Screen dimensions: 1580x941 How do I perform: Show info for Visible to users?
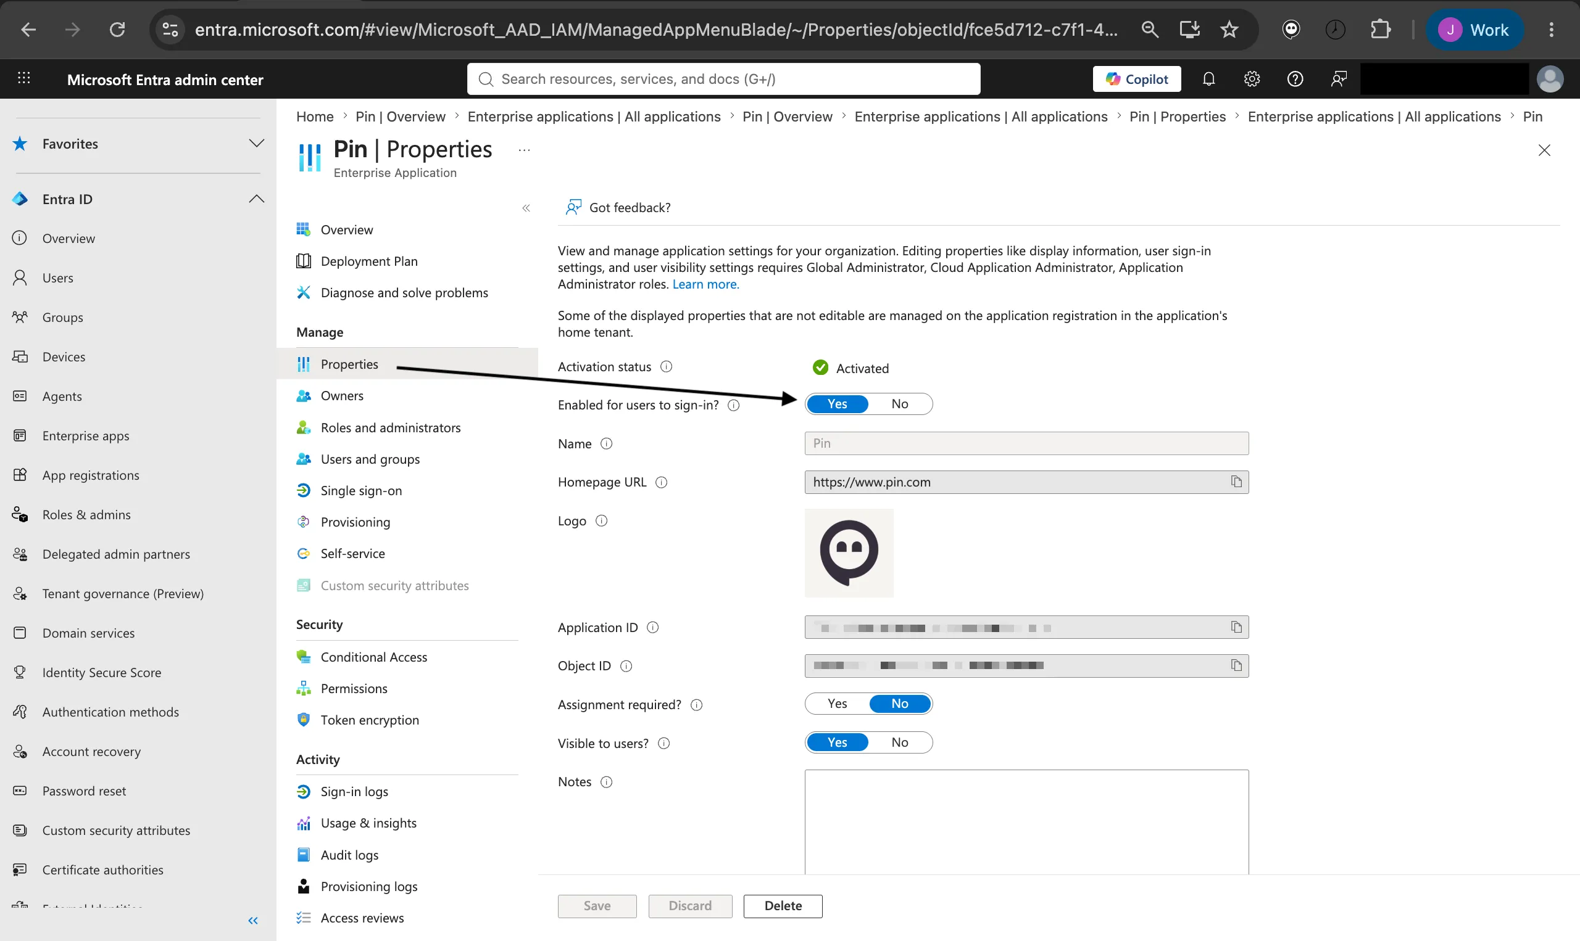[x=663, y=743]
